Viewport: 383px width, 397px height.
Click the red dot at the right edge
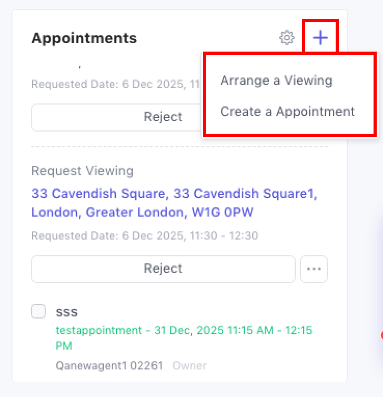(x=381, y=335)
